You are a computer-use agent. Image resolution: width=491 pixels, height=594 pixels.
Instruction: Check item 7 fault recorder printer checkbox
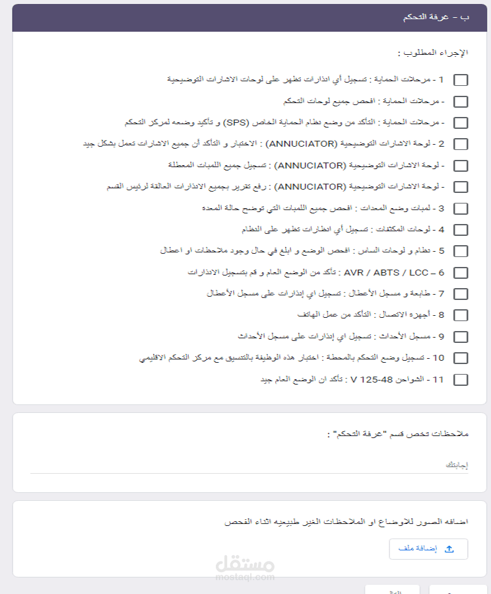click(x=461, y=294)
